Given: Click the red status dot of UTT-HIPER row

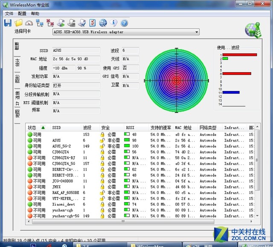Looking at the screenshot, I should click(30, 199).
